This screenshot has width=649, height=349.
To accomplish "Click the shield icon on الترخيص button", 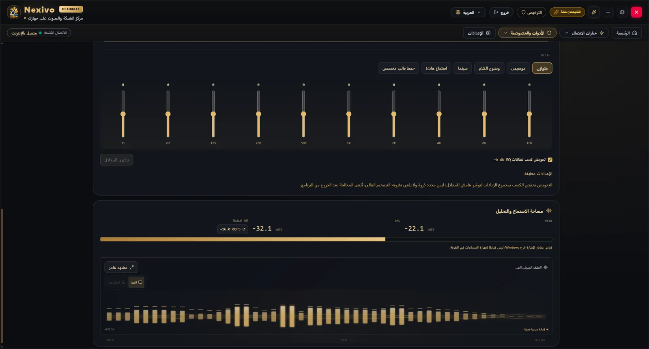I will 524,13.
